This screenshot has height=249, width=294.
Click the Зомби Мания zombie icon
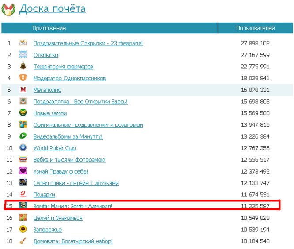(x=23, y=206)
